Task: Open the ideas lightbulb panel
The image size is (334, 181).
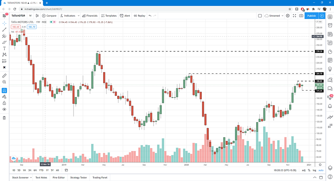Action: 330,69
